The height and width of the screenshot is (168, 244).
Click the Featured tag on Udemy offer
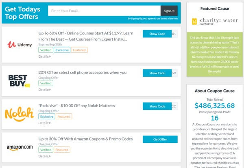click(79, 50)
